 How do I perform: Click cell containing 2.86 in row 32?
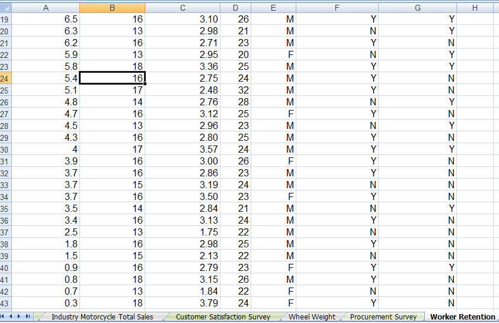click(x=183, y=173)
